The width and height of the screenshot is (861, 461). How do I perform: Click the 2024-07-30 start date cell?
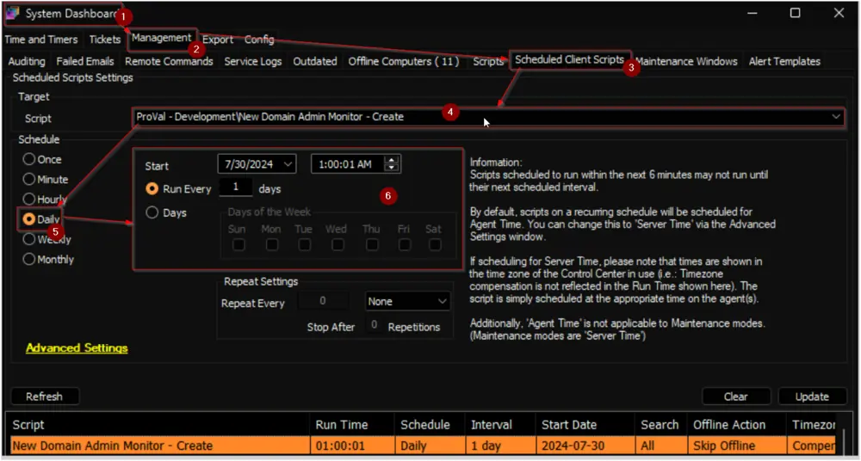pyautogui.click(x=585, y=445)
